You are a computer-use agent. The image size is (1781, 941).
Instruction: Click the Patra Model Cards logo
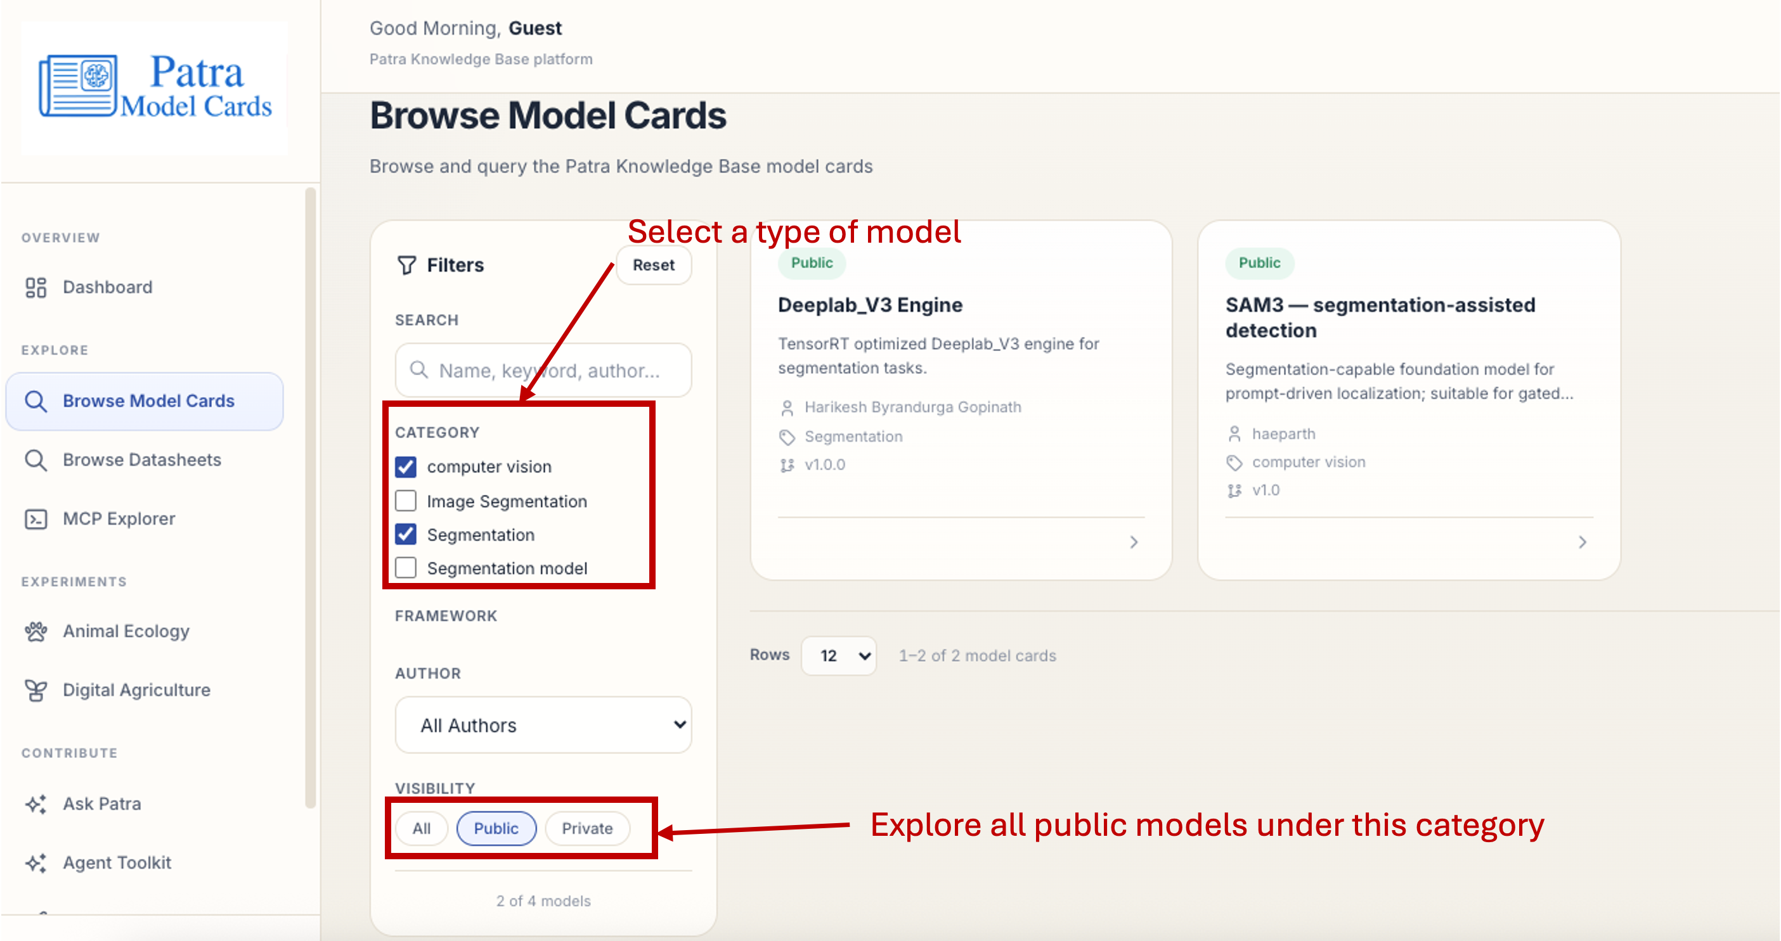tap(155, 87)
